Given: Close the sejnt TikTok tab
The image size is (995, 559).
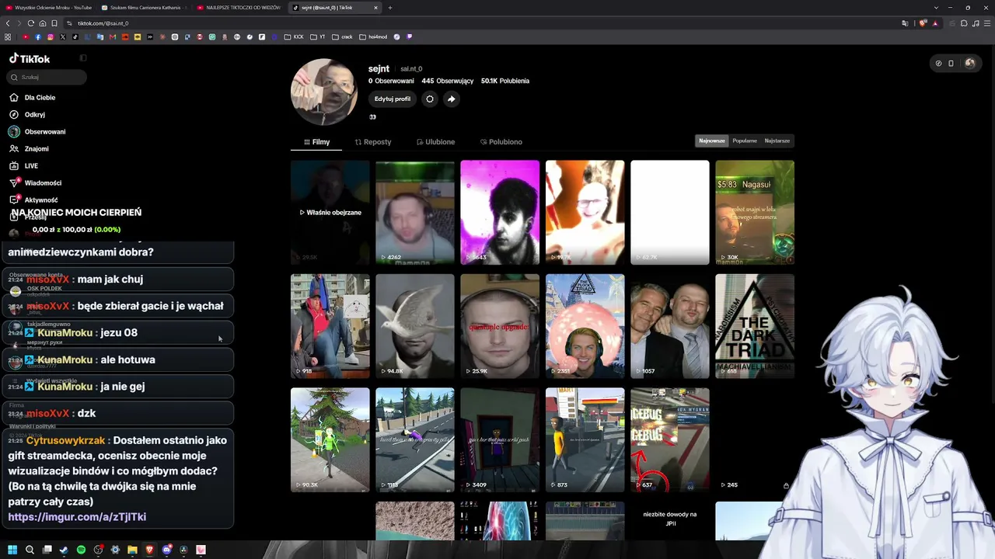Looking at the screenshot, I should click(376, 8).
